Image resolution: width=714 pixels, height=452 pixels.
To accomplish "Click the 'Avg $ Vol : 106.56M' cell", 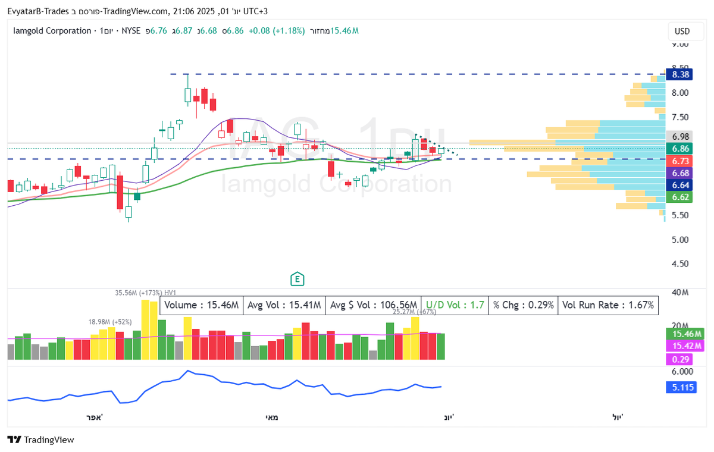I will click(373, 305).
